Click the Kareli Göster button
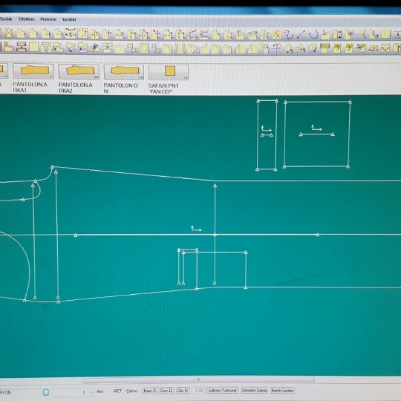This screenshot has width=401, height=401. (283, 391)
